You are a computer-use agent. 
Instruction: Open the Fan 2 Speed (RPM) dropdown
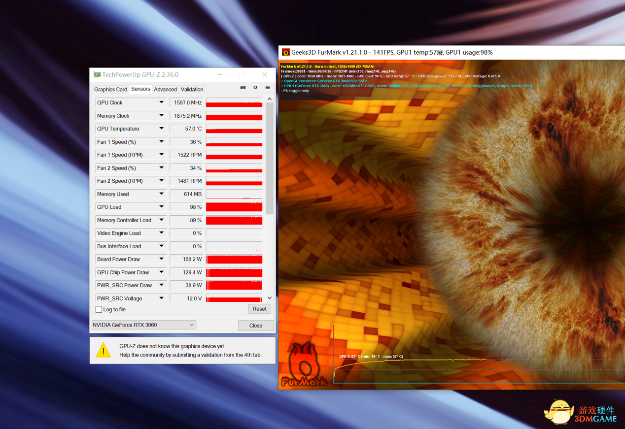point(161,181)
